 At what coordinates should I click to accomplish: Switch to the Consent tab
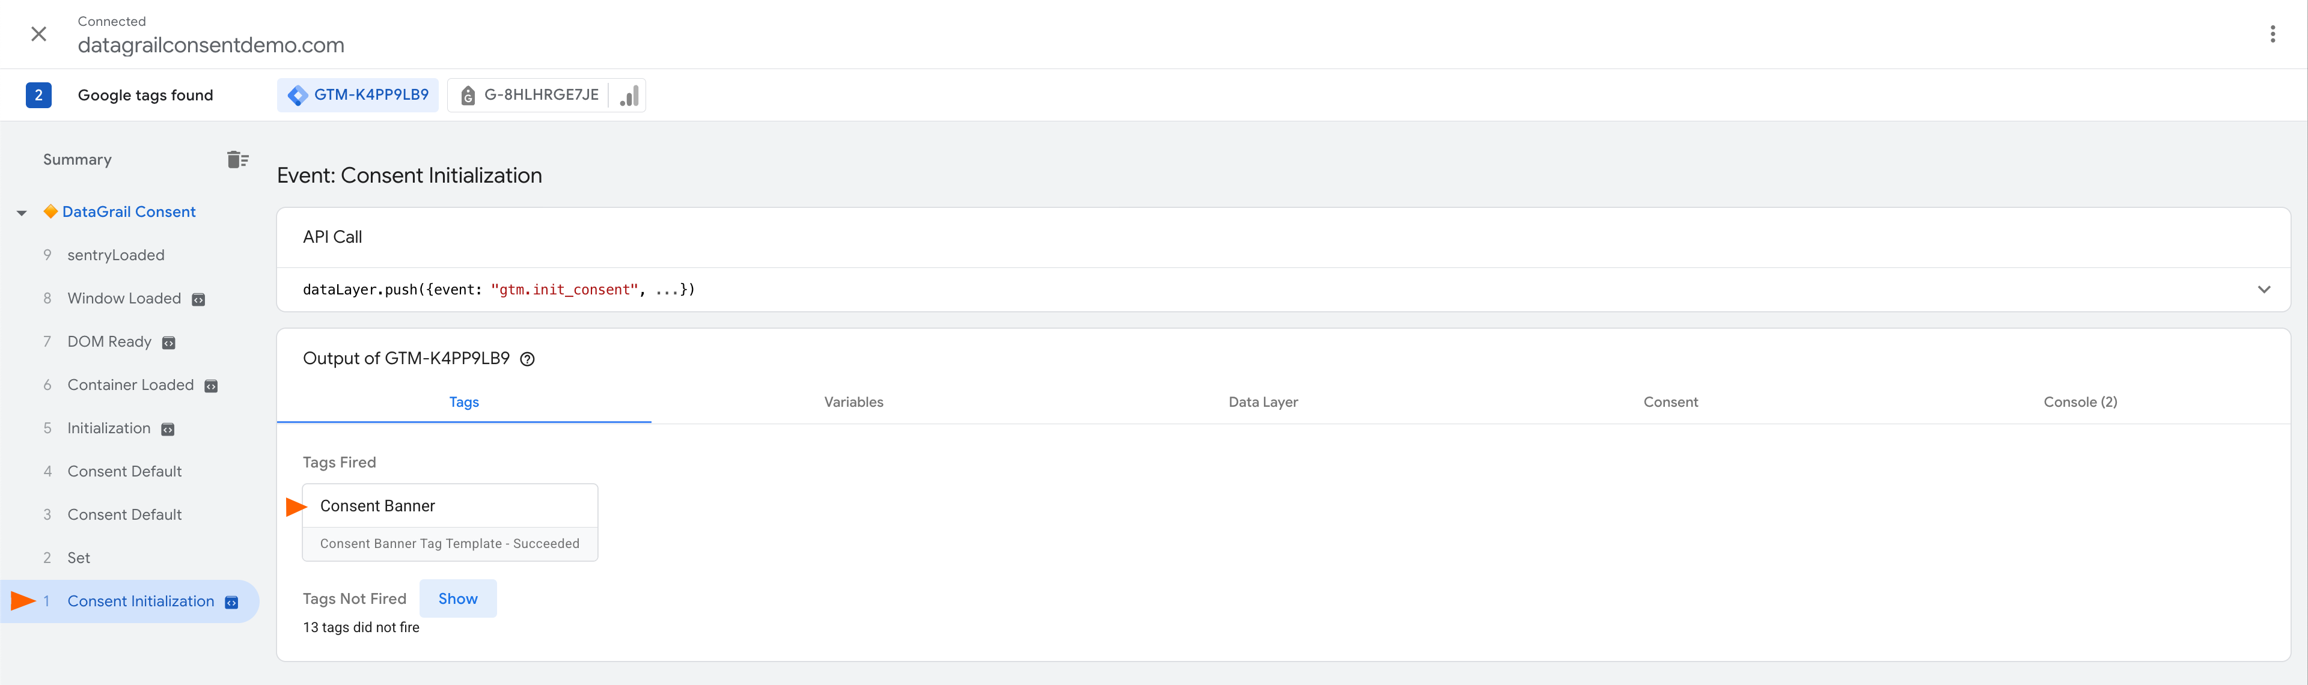pyautogui.click(x=1670, y=402)
